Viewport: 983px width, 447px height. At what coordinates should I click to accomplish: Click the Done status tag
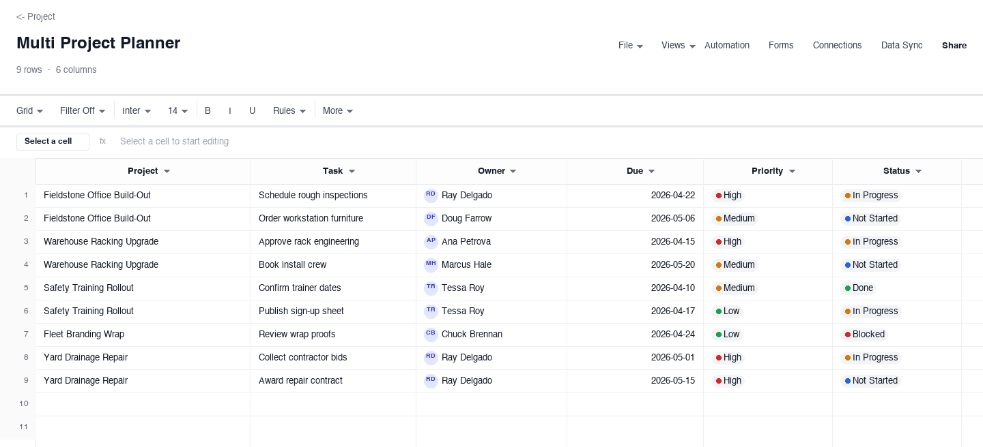pos(859,288)
